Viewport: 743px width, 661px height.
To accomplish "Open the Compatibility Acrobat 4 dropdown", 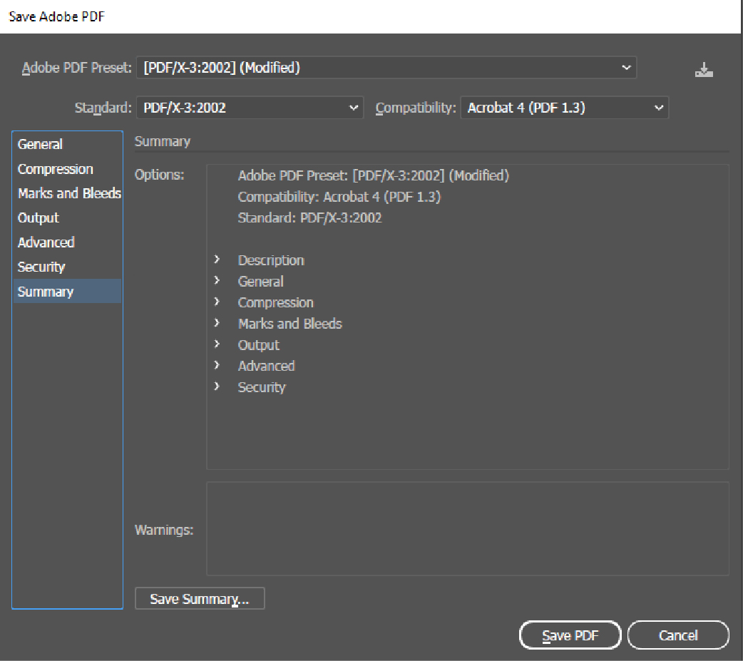I will click(564, 108).
